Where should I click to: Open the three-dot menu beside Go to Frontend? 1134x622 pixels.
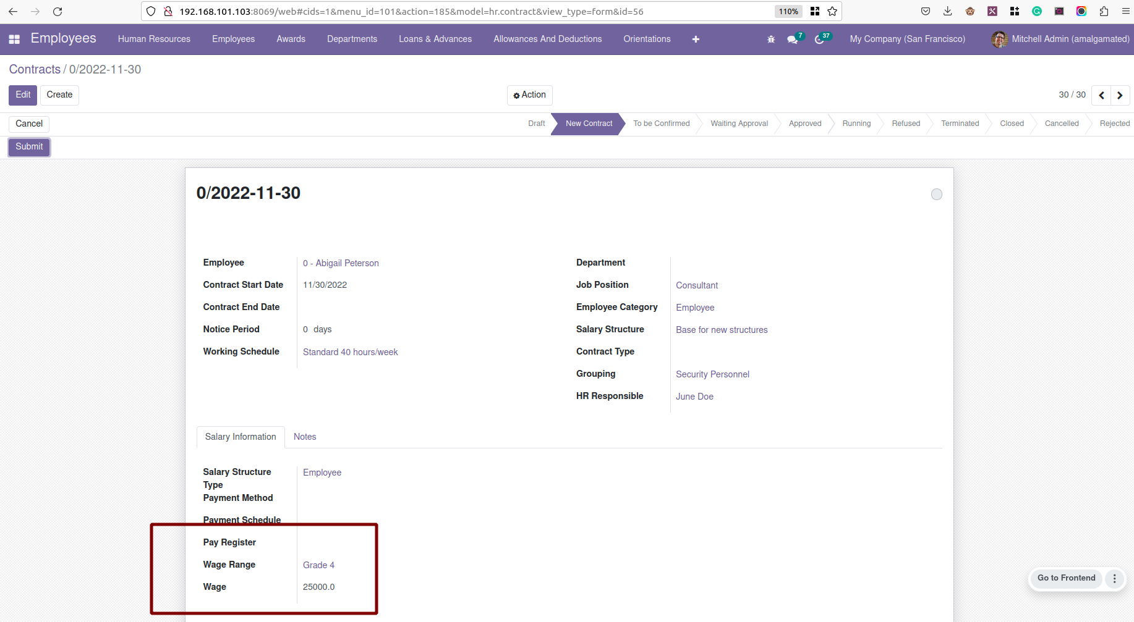(x=1115, y=579)
